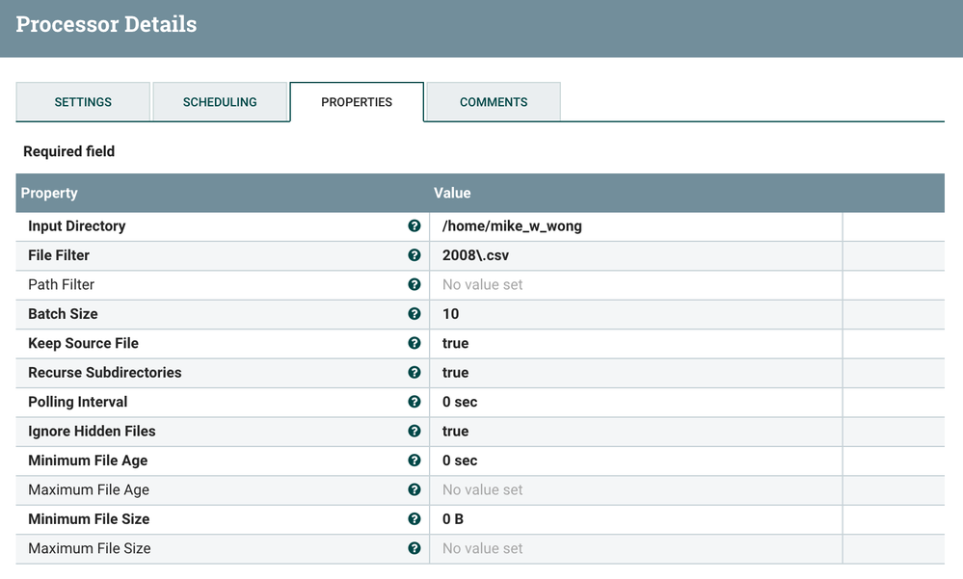Image resolution: width=963 pixels, height=579 pixels.
Task: Click the Keep Source File label
Action: tap(84, 343)
